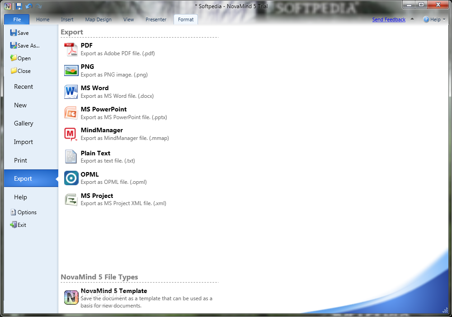Click the window resize grip corner
Screen dimensions: 452x317
click(x=445, y=310)
